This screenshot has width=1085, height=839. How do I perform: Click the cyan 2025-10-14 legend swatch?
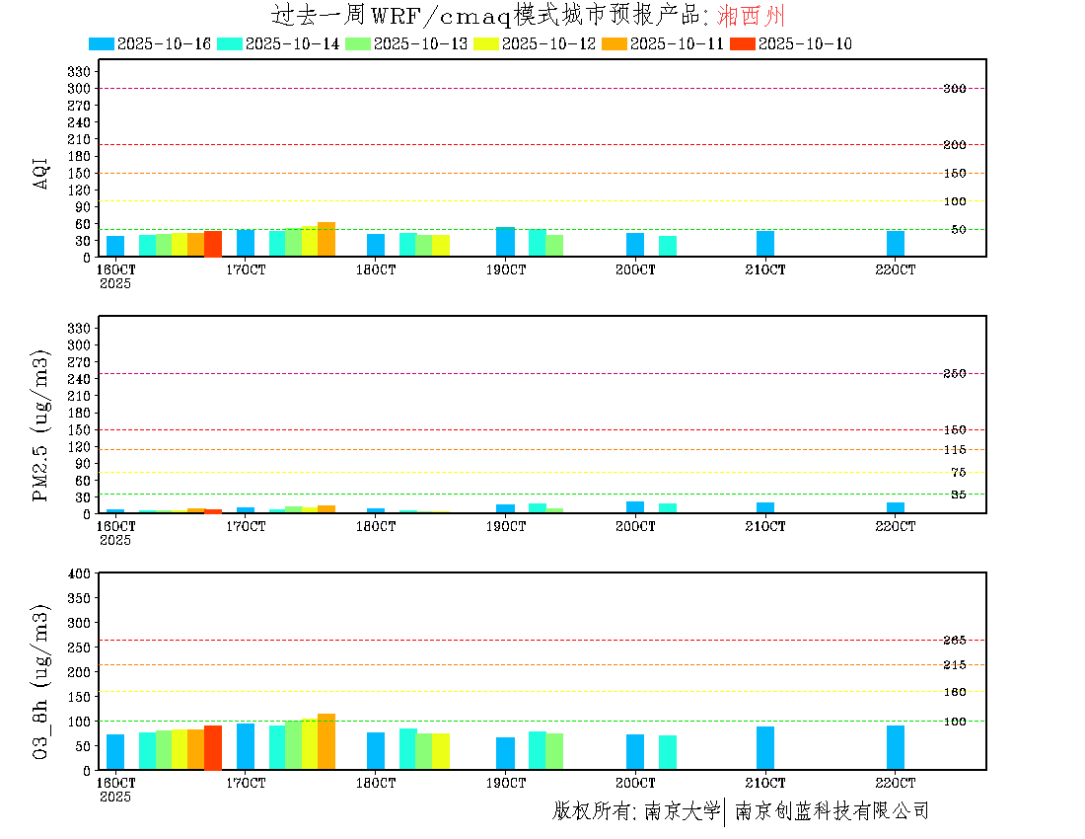point(230,43)
